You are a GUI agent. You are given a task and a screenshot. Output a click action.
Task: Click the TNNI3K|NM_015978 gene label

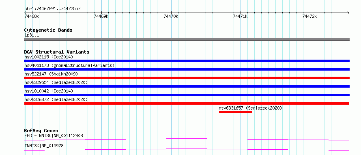pyautogui.click(x=44, y=146)
